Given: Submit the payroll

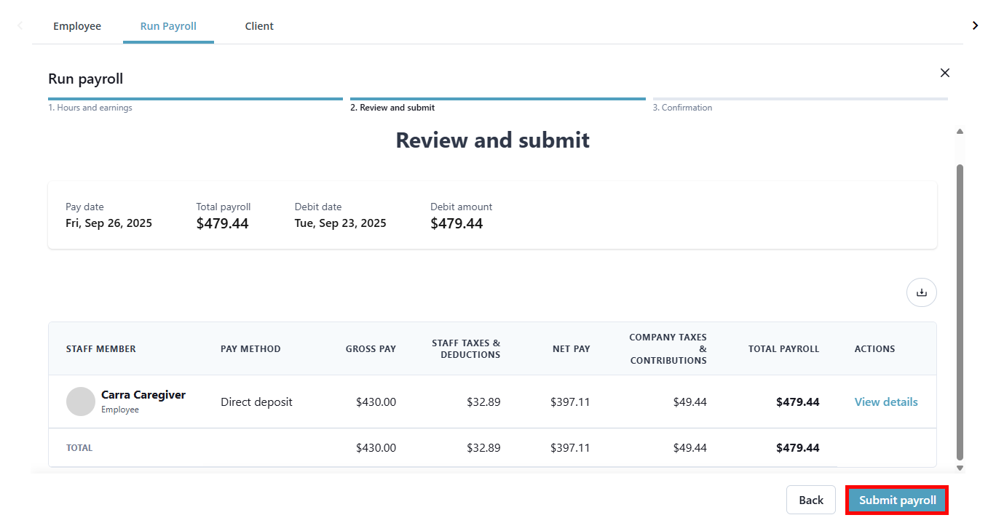Looking at the screenshot, I should click(897, 500).
